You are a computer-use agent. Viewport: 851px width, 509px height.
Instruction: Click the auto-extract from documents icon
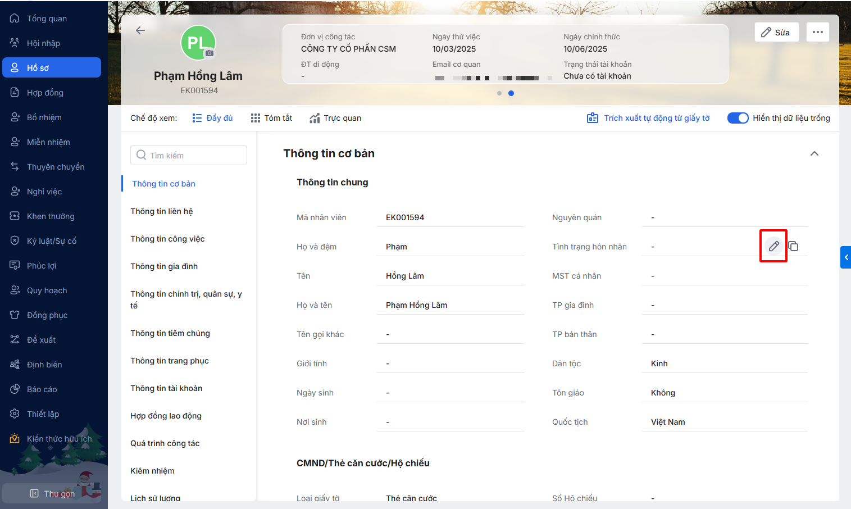click(x=593, y=118)
